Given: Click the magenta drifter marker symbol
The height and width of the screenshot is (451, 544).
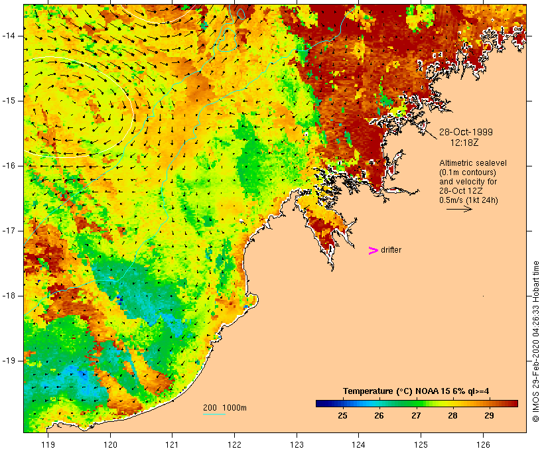Looking at the screenshot, I should point(373,251).
